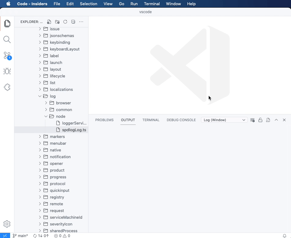Open the Search view in activity bar
Image resolution: width=291 pixels, height=238 pixels.
pos(7,39)
